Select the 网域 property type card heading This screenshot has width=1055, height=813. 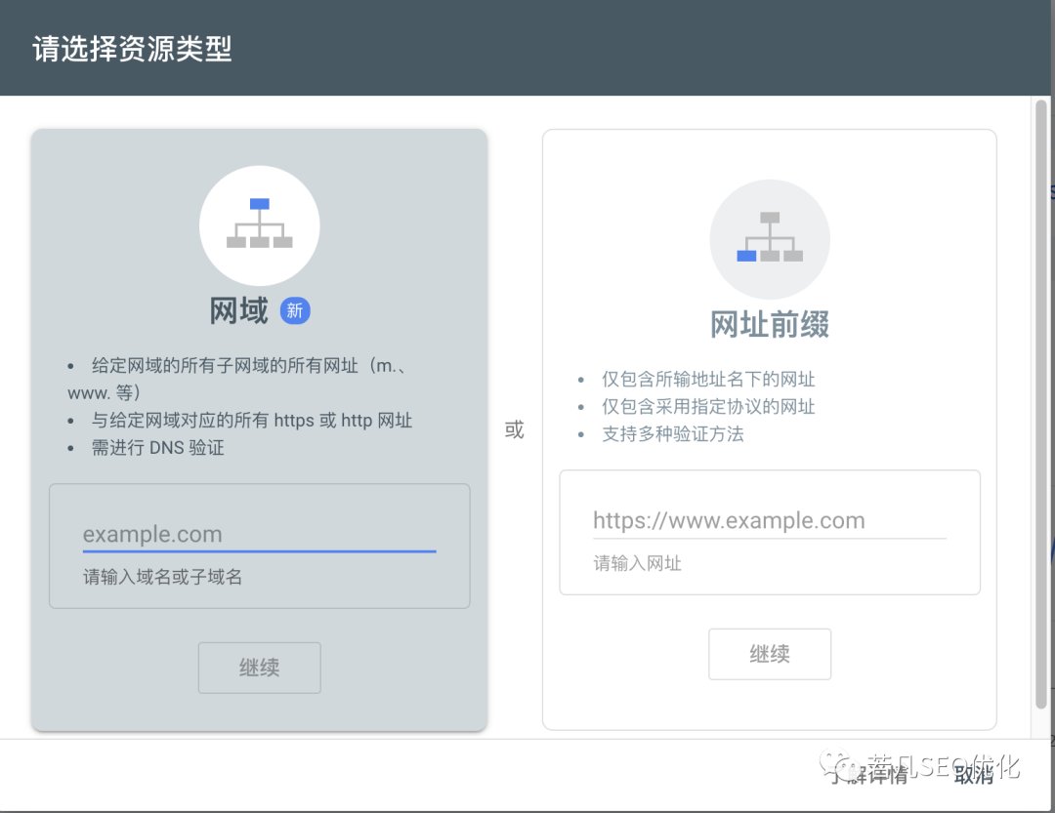tap(239, 310)
